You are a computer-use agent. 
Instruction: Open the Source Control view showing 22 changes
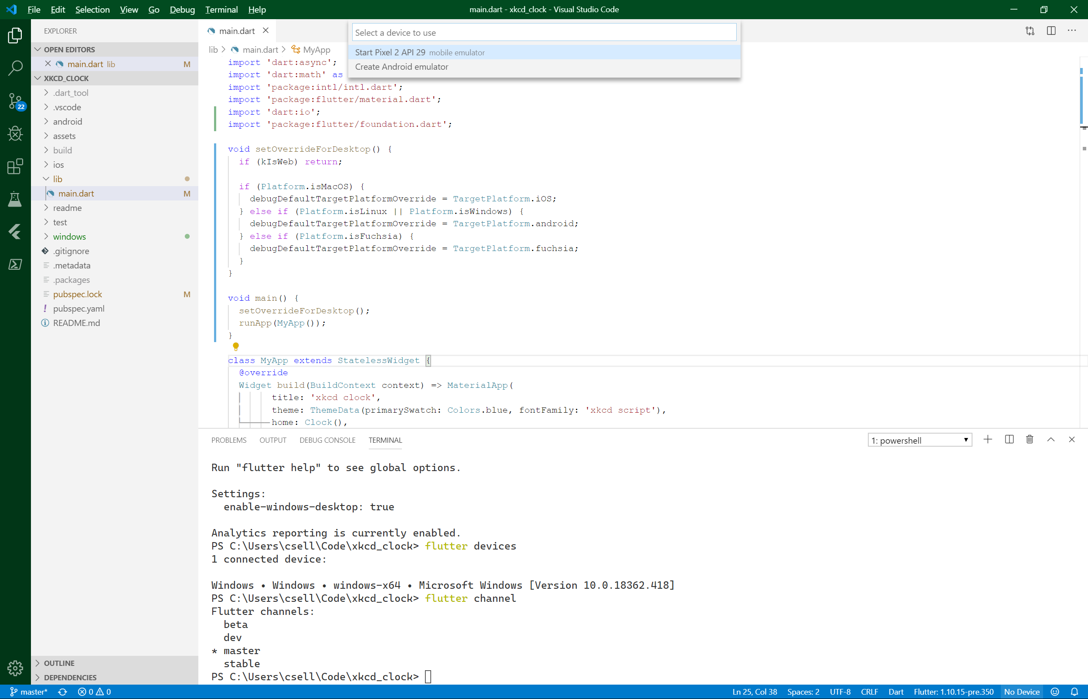15,102
